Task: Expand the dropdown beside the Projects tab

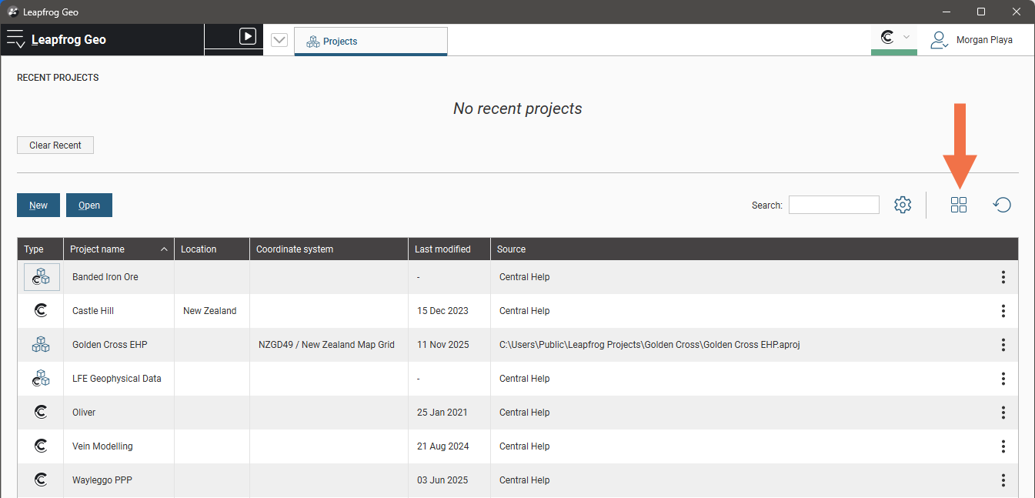Action: coord(279,41)
